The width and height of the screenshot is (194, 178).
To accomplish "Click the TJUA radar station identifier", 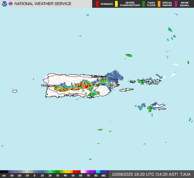I will (185, 174).
